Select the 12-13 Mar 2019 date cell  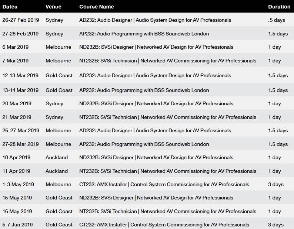[20, 75]
